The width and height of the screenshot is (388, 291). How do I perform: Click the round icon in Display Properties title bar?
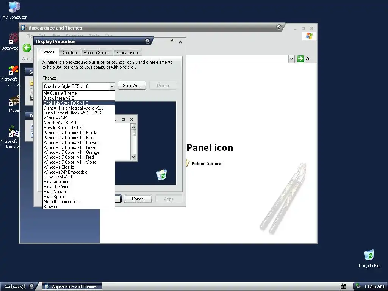147,41
